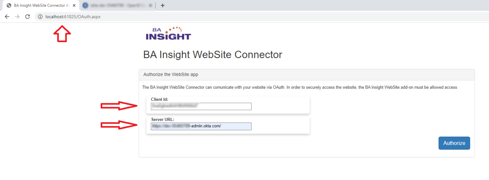View site information icon in address bar
This screenshot has height=180, width=489.
40,17
